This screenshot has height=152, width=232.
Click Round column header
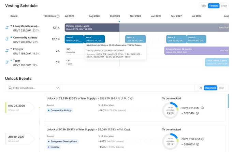click(14, 16)
